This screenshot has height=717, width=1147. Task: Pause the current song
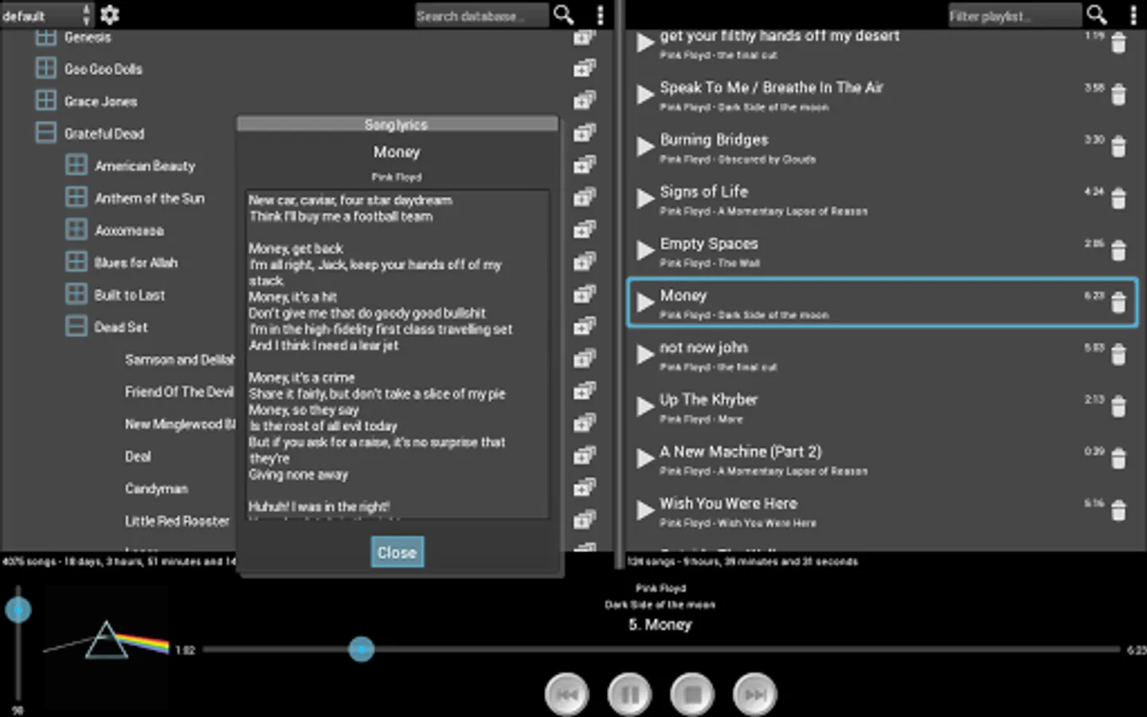coord(629,694)
